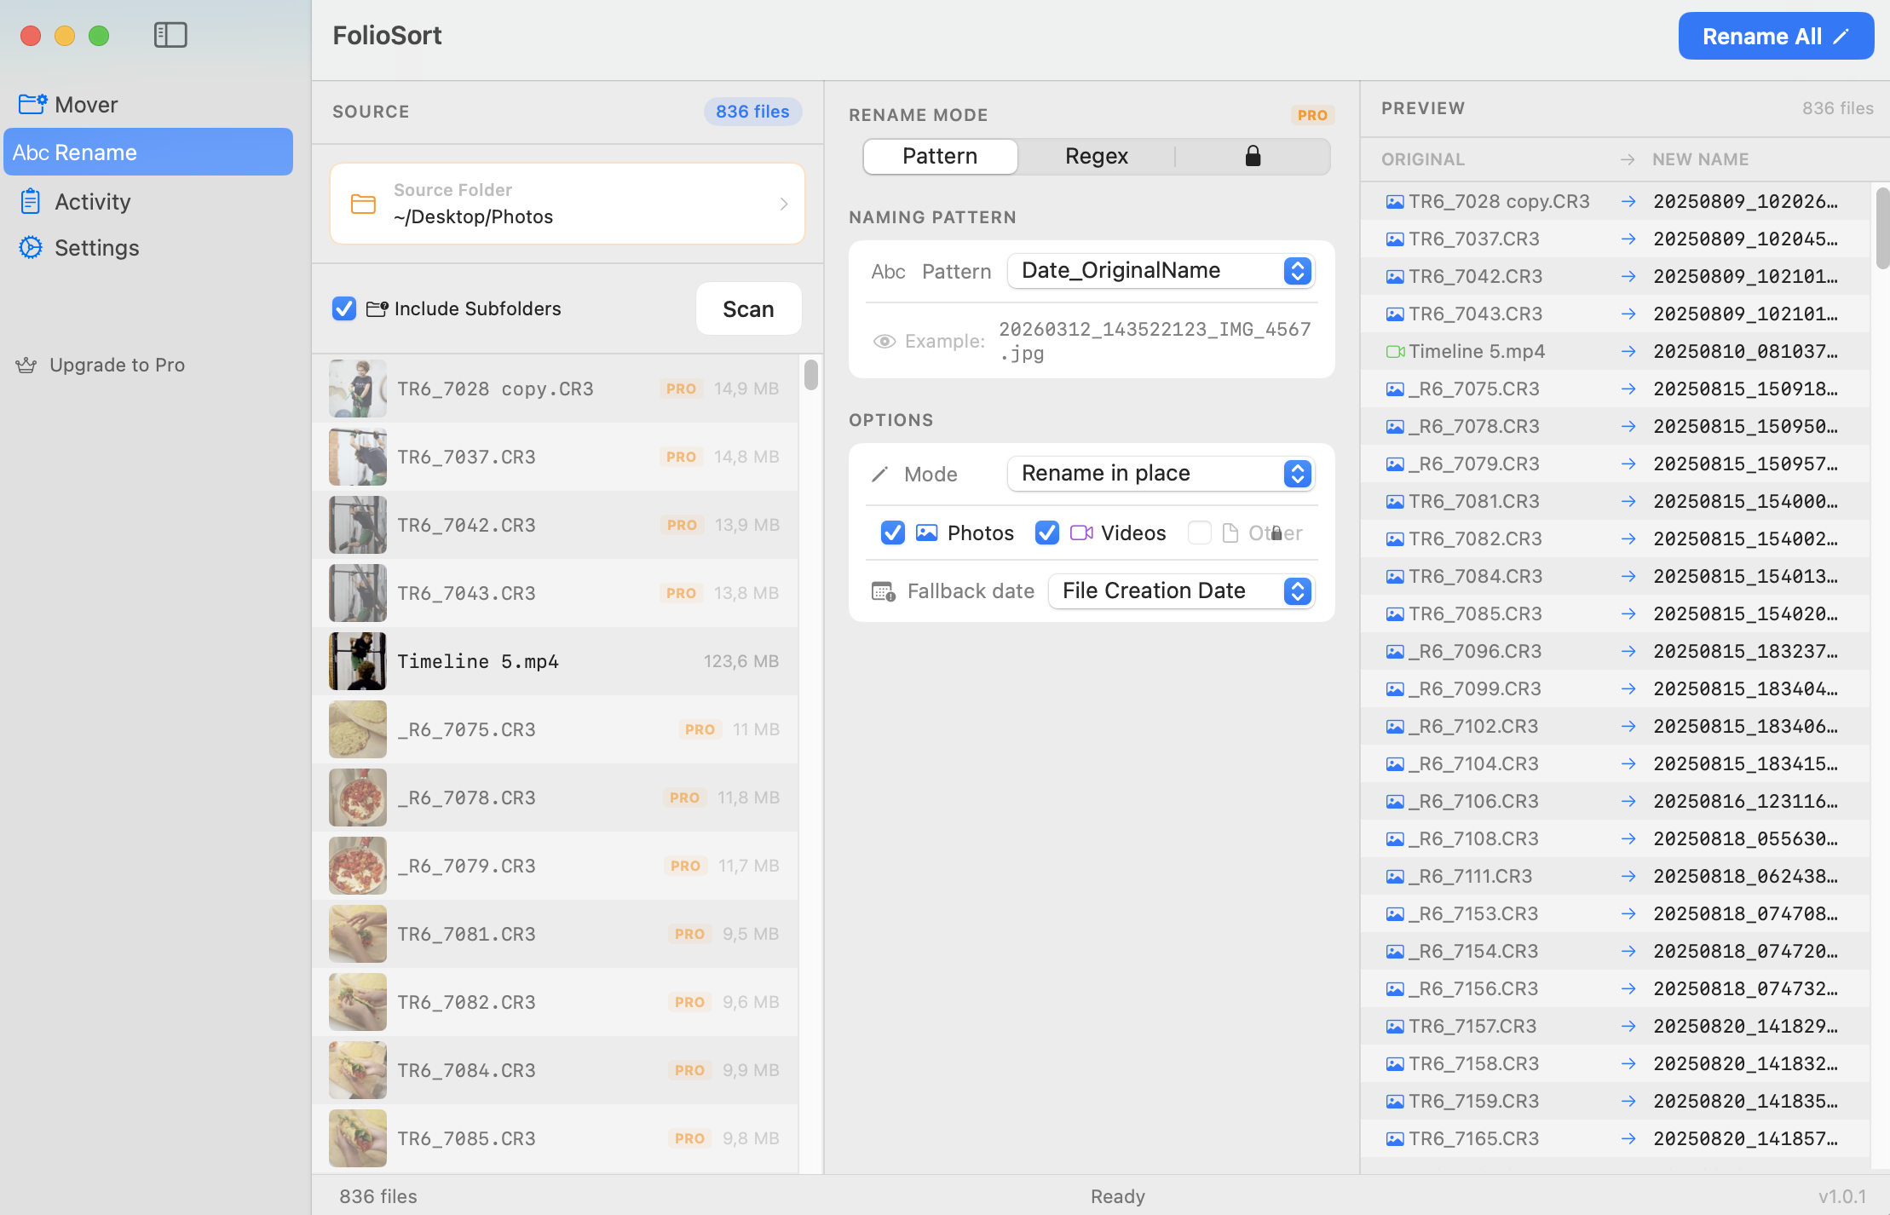Open the Source Folder picker
The width and height of the screenshot is (1890, 1215).
(x=568, y=204)
